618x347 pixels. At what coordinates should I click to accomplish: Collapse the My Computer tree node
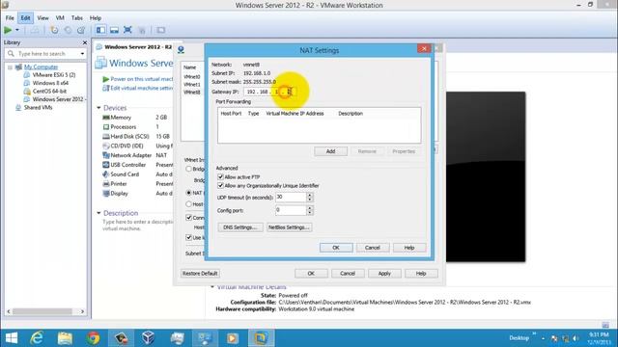tap(10, 67)
